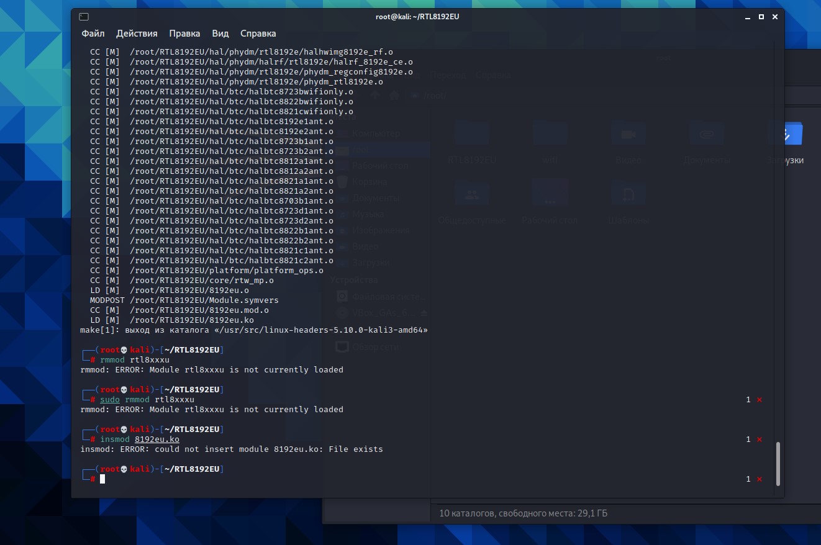Open the Действия menu

137,34
